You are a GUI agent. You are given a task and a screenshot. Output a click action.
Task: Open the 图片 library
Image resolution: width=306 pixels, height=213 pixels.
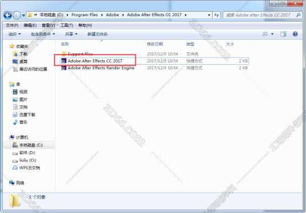coord(23,100)
